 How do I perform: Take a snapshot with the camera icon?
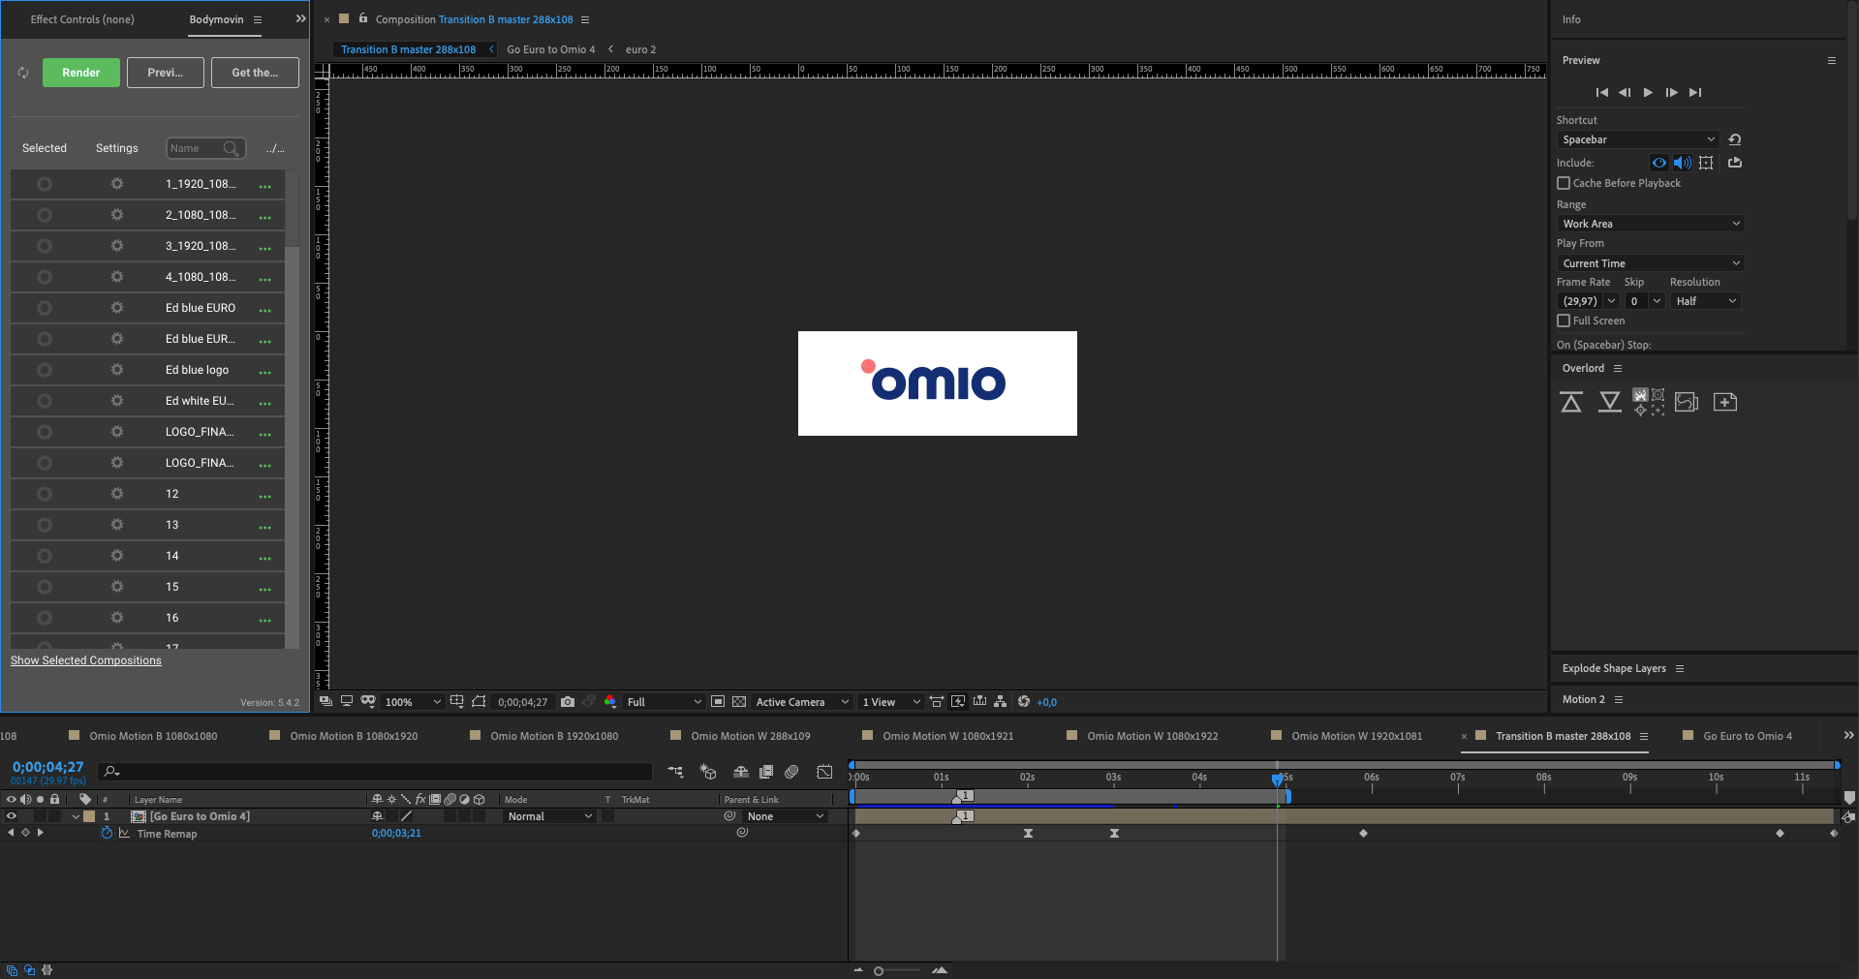point(568,702)
